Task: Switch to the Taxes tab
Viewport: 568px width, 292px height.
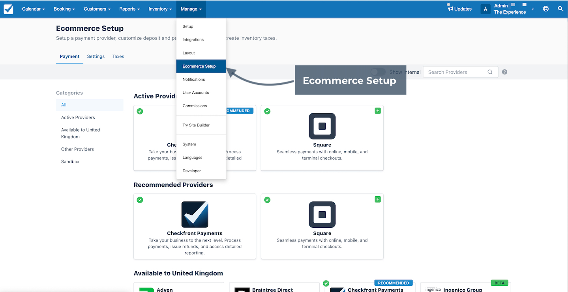Action: [x=118, y=56]
